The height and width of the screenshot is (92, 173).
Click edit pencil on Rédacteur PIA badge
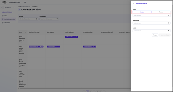(x=75, y=37)
